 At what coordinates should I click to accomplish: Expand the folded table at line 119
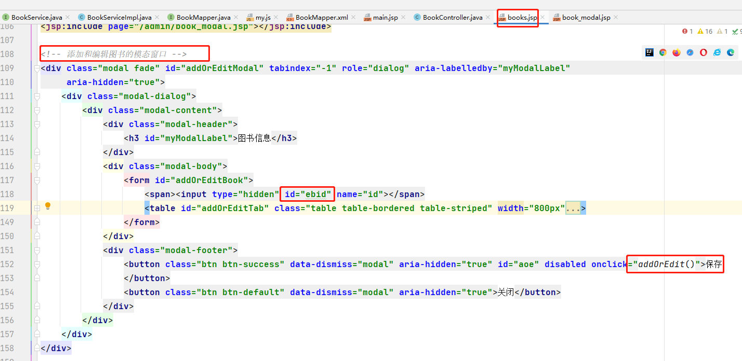point(37,208)
